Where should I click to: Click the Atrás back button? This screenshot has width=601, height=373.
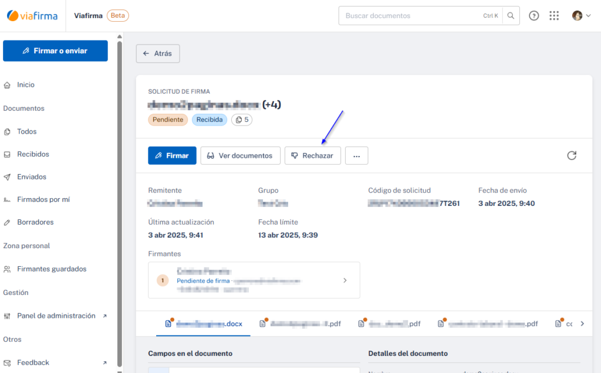[x=157, y=53]
